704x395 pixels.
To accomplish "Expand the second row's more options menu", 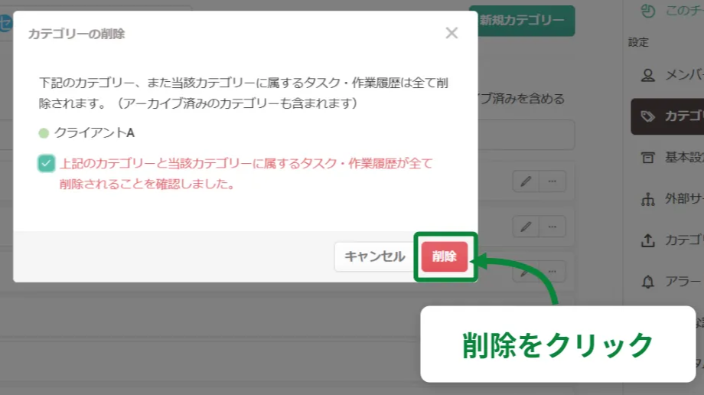I will click(552, 227).
